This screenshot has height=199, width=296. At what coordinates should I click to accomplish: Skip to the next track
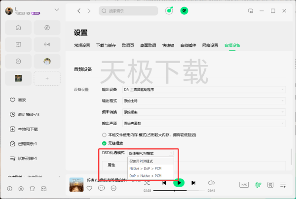coord(193,183)
